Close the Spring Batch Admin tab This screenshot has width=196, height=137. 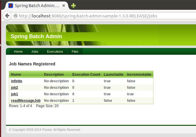coord(64,6)
